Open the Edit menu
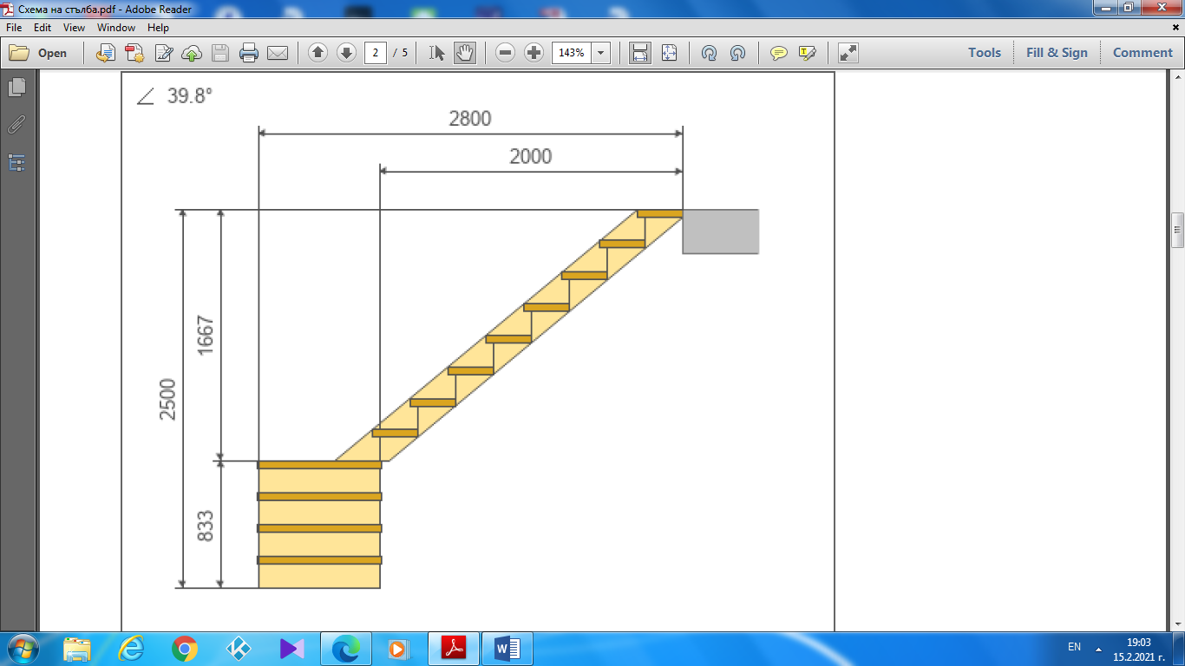Screen dimensions: 1185x666 click(43, 28)
